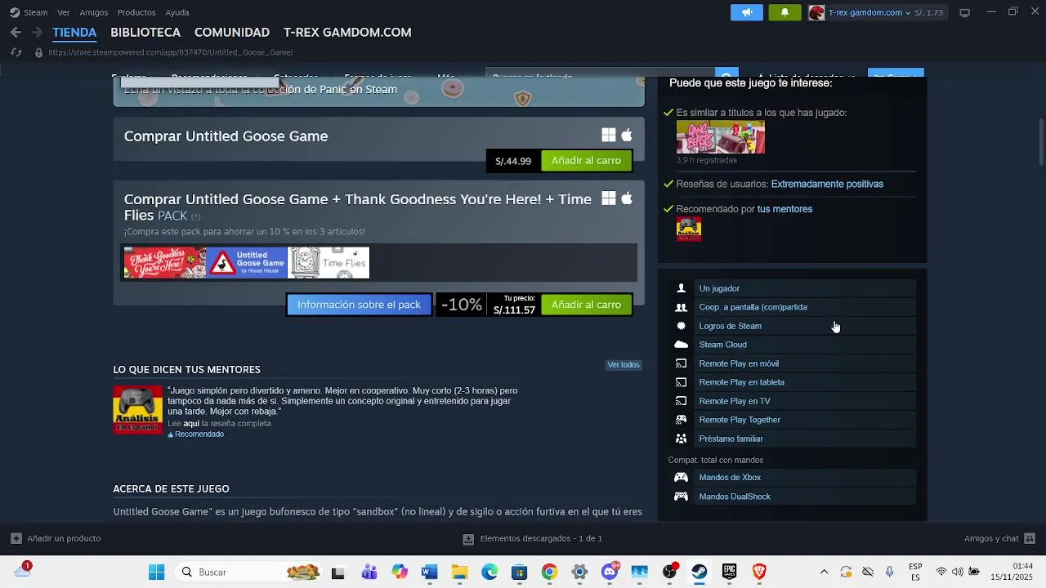Screen dimensions: 1046x588
Task: Click the page vertical scrollbar
Action: pos(1041,143)
